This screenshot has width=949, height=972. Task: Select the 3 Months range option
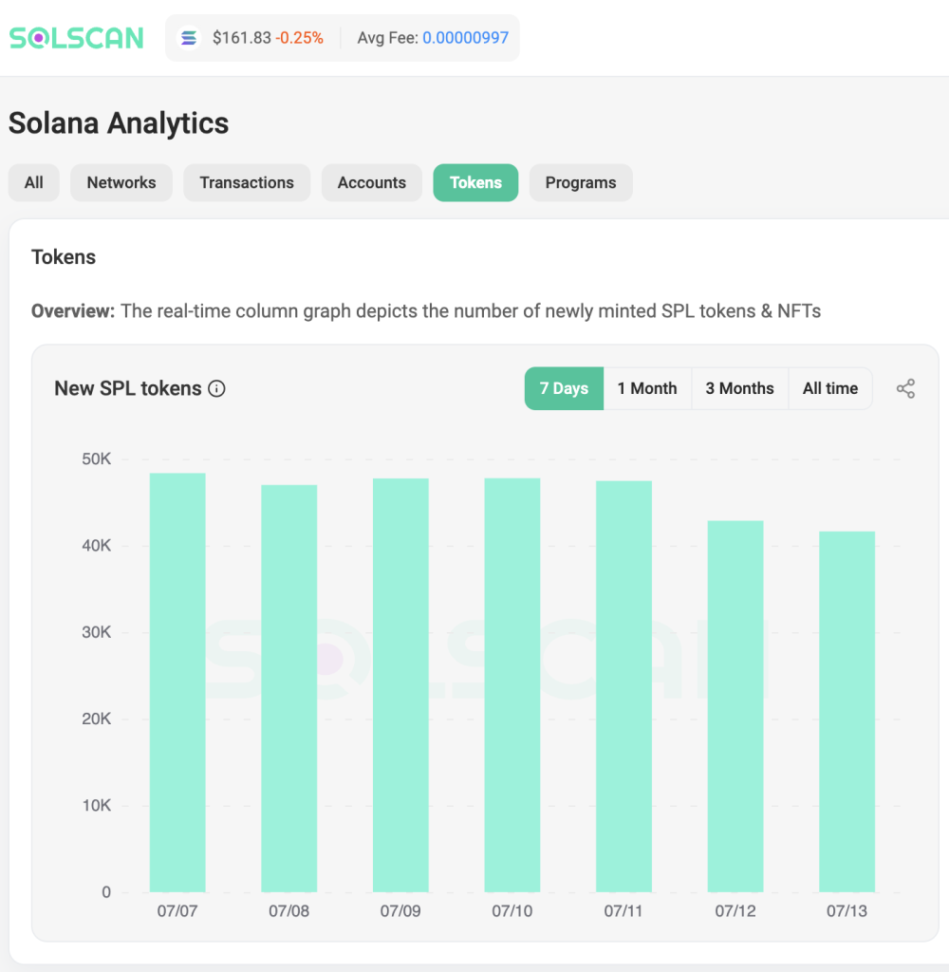[739, 388]
